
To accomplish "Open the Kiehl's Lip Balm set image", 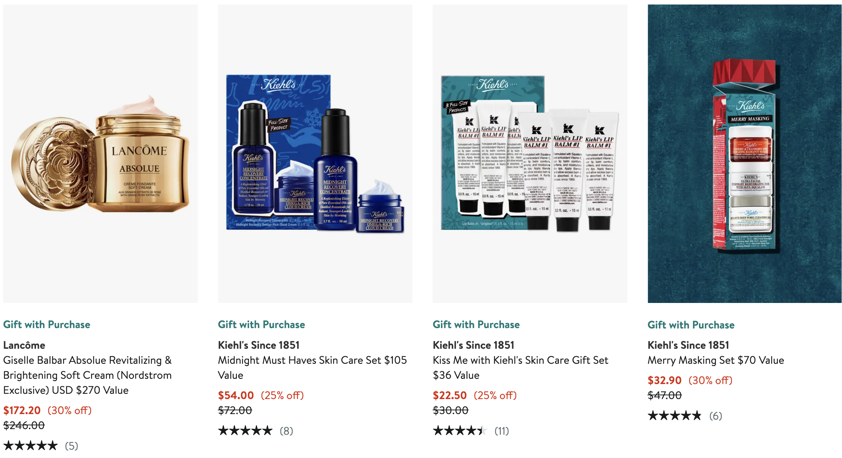I will pos(530,154).
